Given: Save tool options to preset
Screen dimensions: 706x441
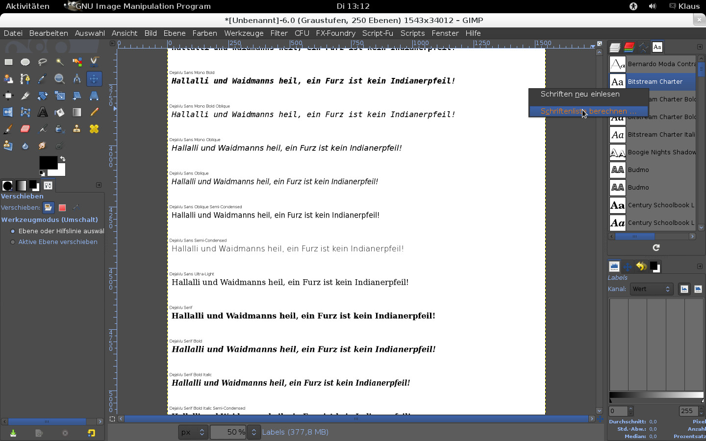Looking at the screenshot, I should click(x=13, y=433).
